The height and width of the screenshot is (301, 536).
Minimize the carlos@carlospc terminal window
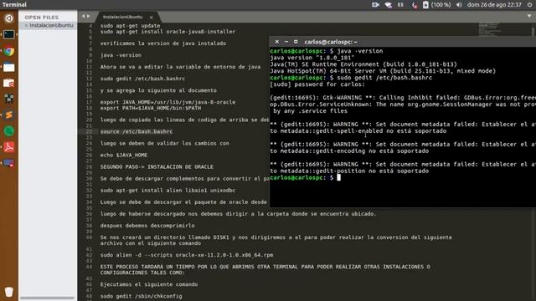point(286,42)
